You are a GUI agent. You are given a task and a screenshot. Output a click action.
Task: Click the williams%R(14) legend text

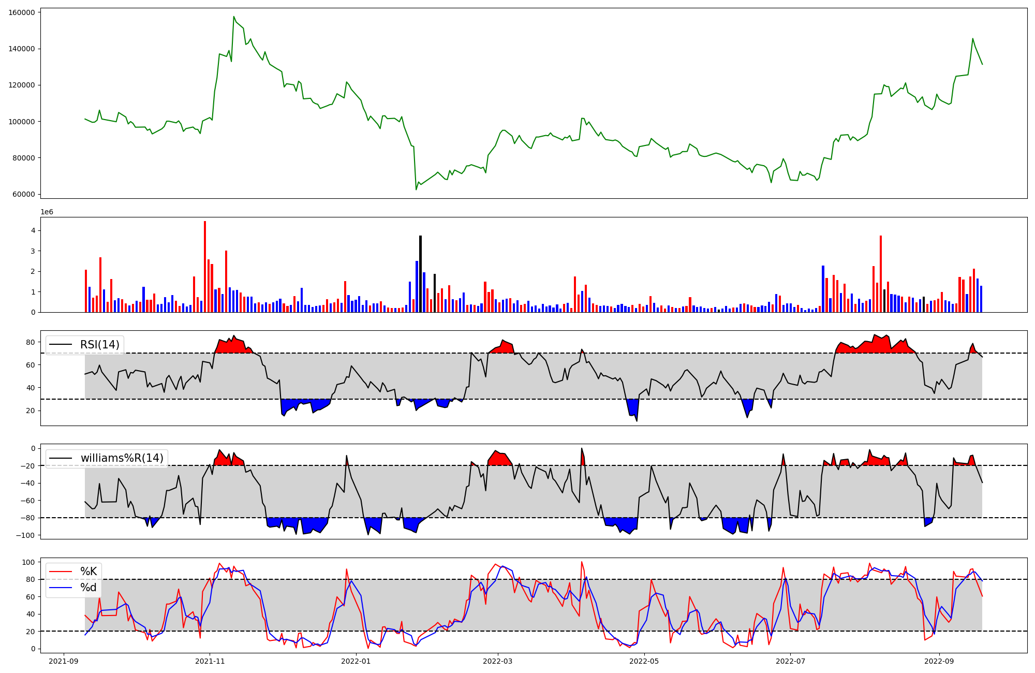122,458
